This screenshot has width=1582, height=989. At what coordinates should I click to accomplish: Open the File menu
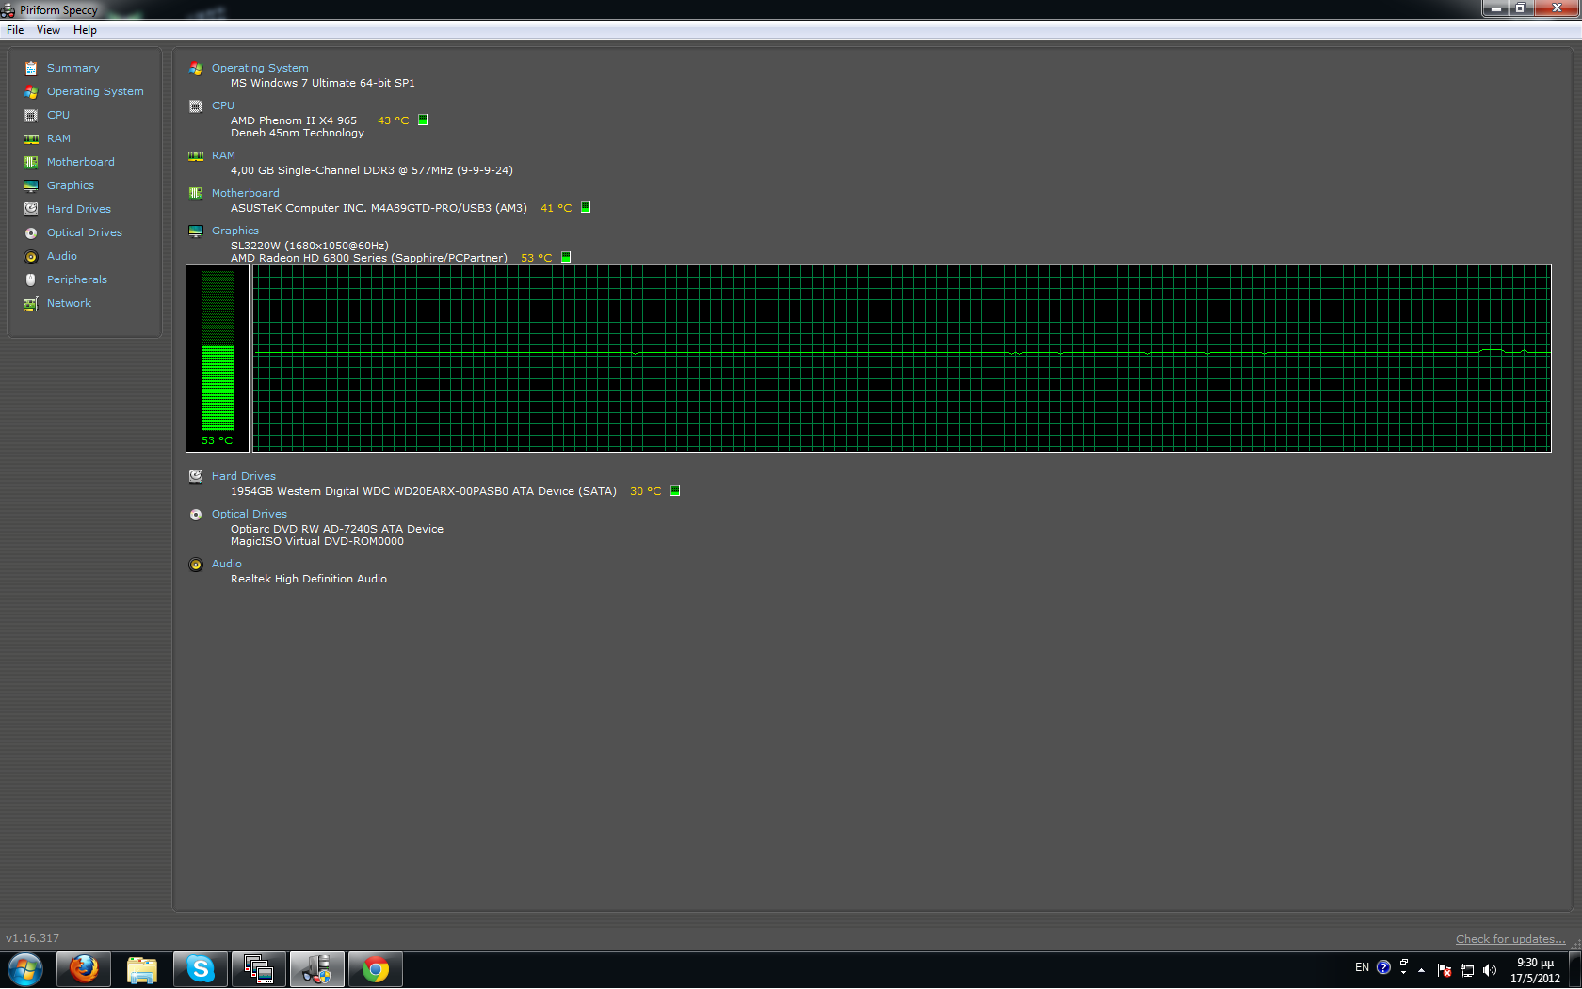pyautogui.click(x=15, y=30)
